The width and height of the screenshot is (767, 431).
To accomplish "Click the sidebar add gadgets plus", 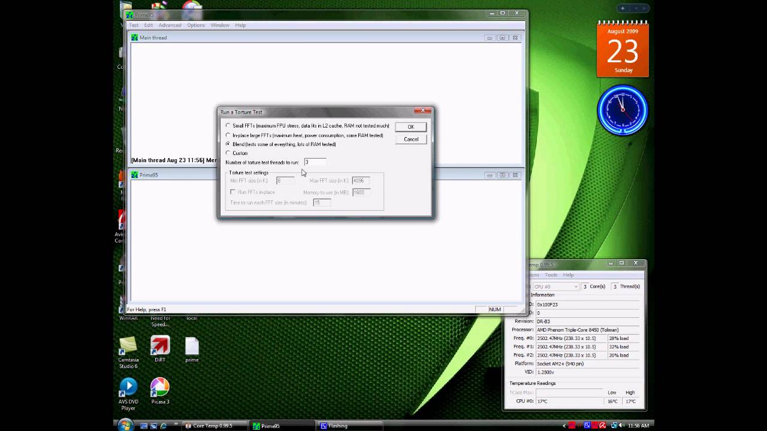I will coord(623,8).
